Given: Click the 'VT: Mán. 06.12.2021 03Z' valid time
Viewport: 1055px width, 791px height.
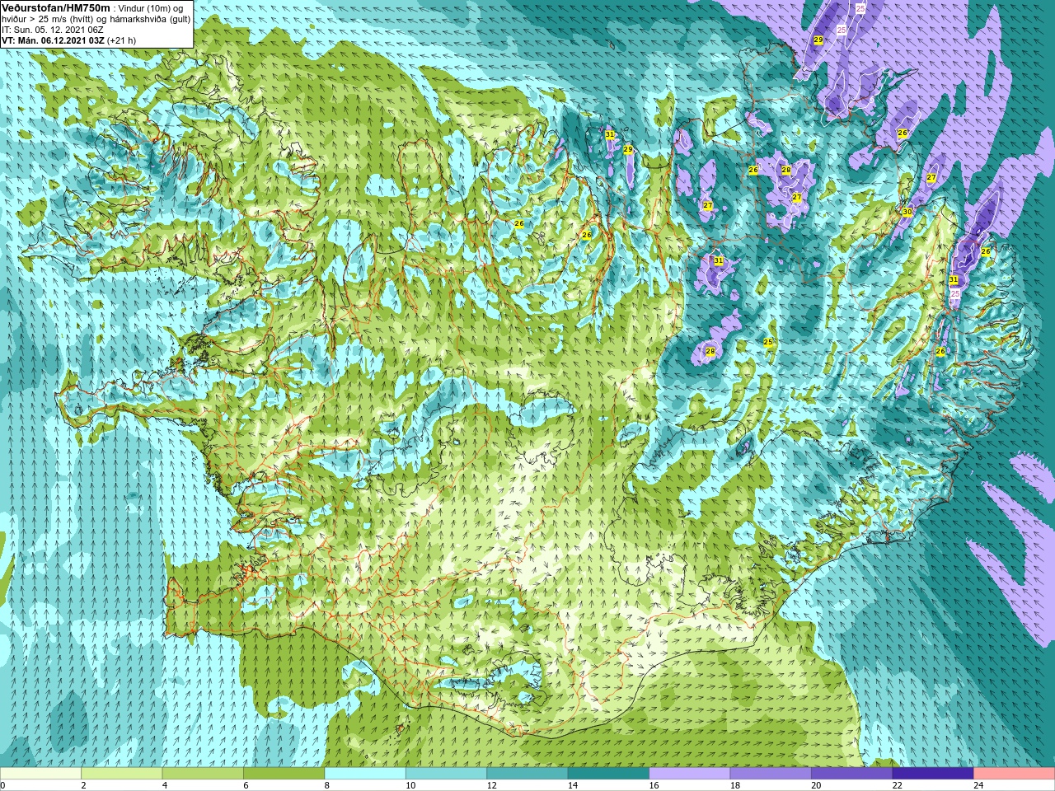Looking at the screenshot, I should (x=52, y=40).
